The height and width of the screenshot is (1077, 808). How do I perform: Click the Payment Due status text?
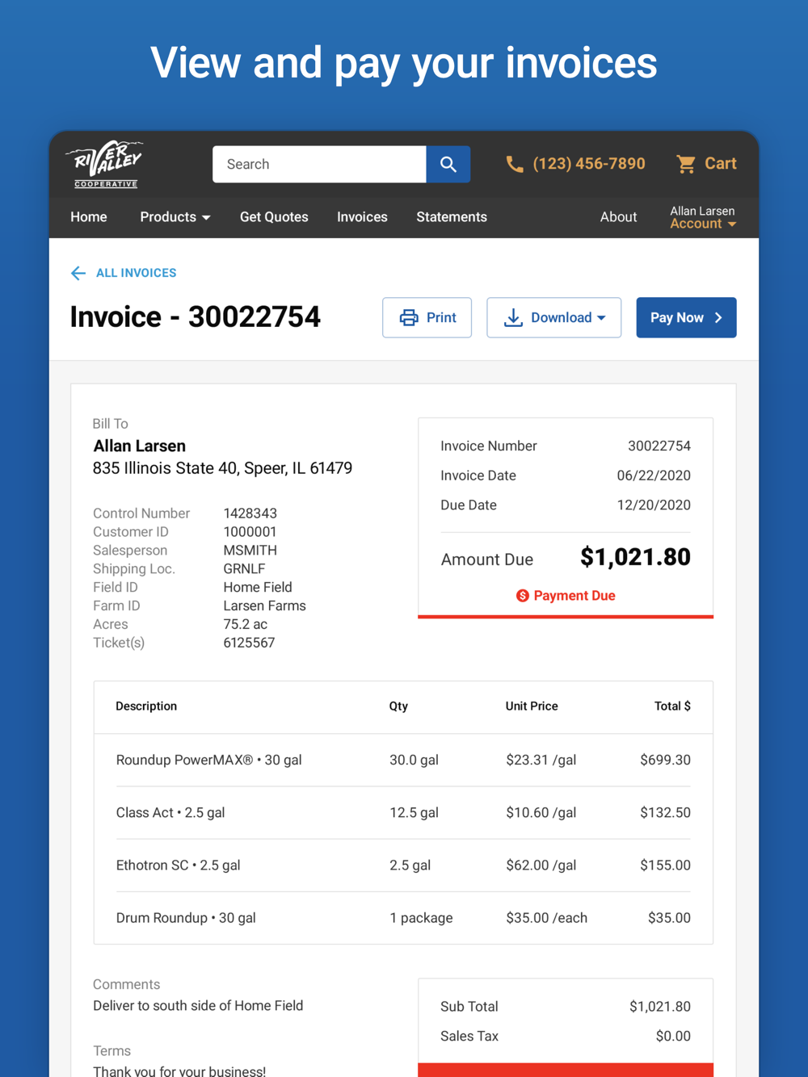pos(574,596)
